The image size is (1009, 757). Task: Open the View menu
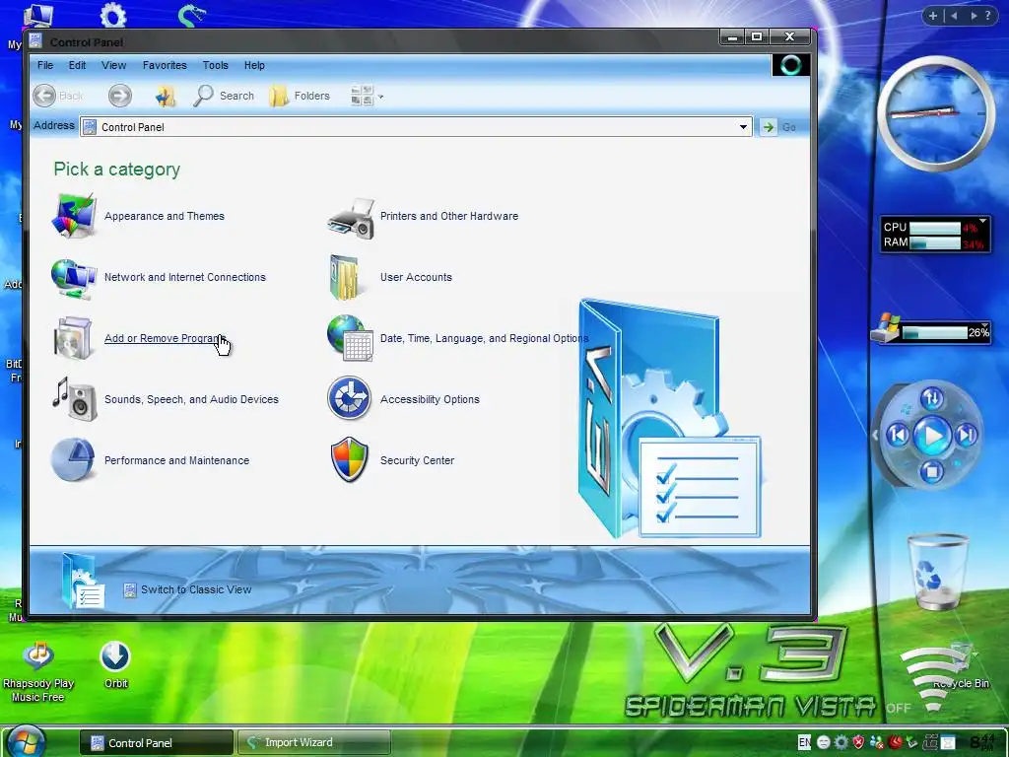(x=113, y=65)
